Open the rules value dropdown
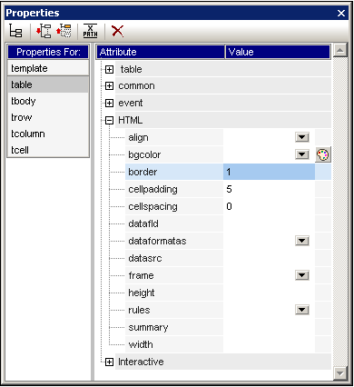 click(x=302, y=310)
